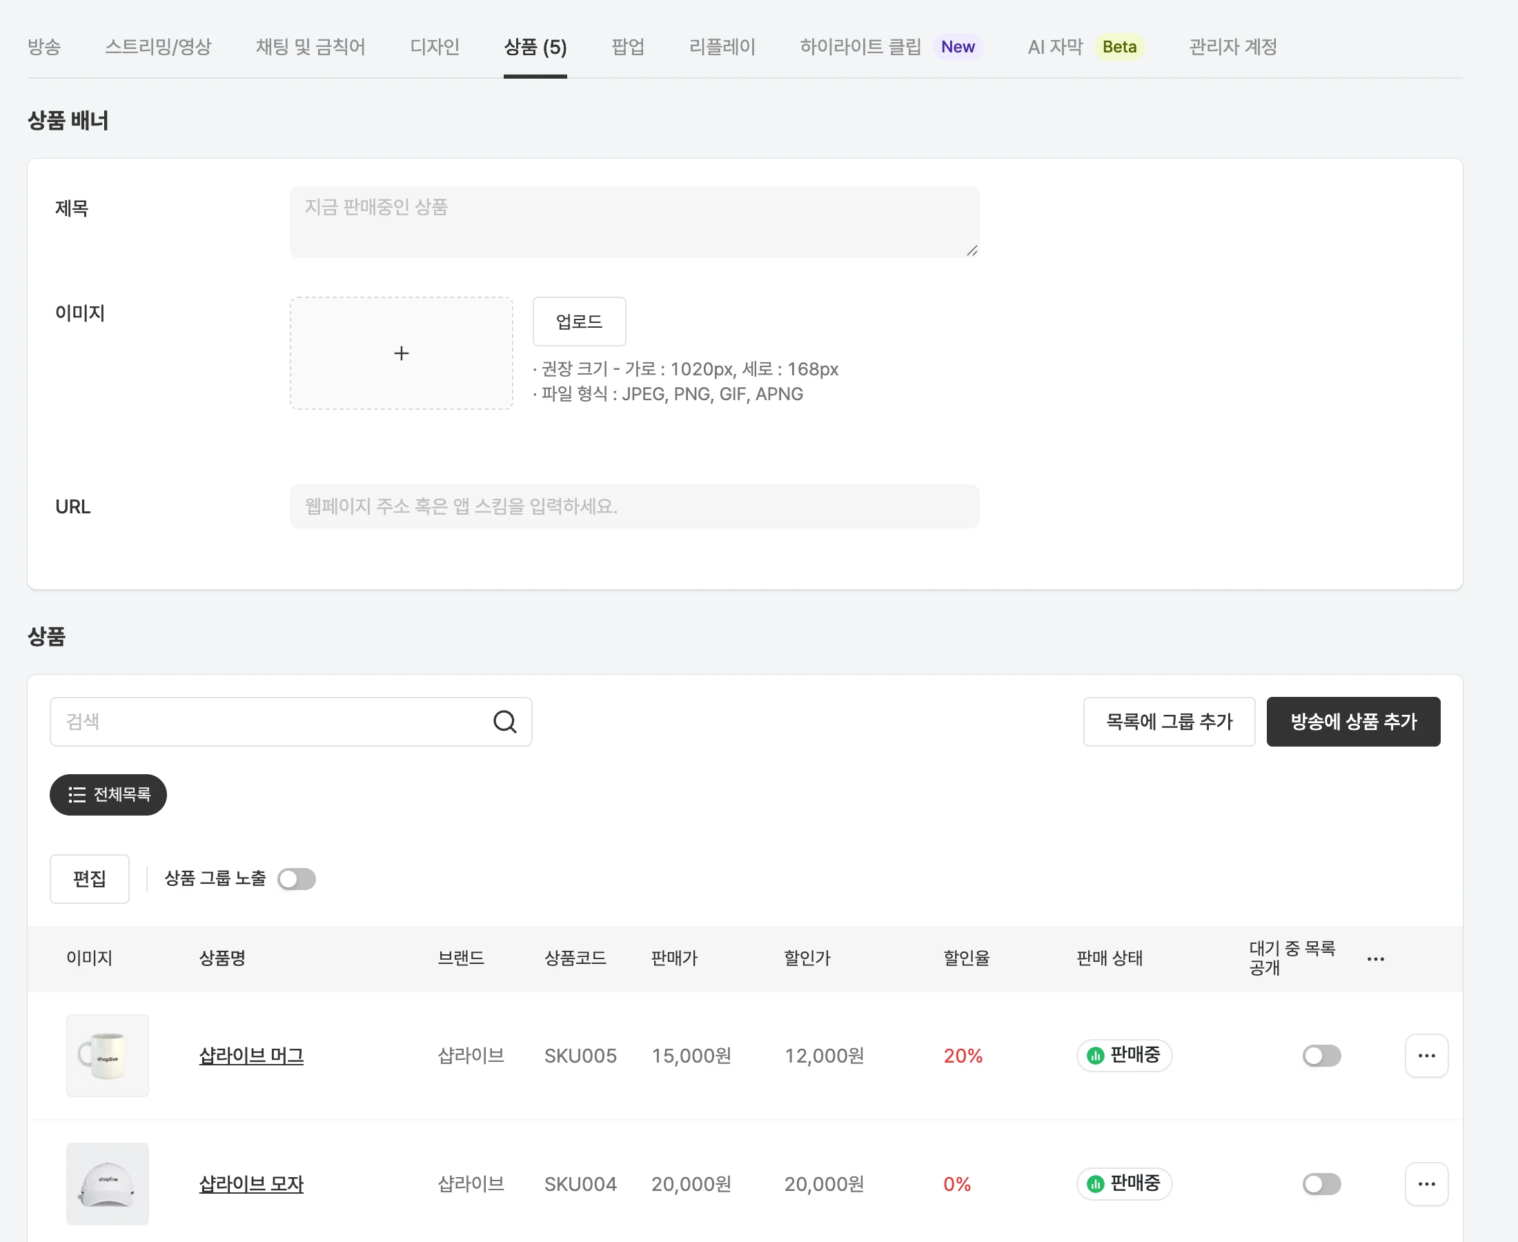Select the 전체목록 filter chip
The image size is (1518, 1242).
point(108,794)
